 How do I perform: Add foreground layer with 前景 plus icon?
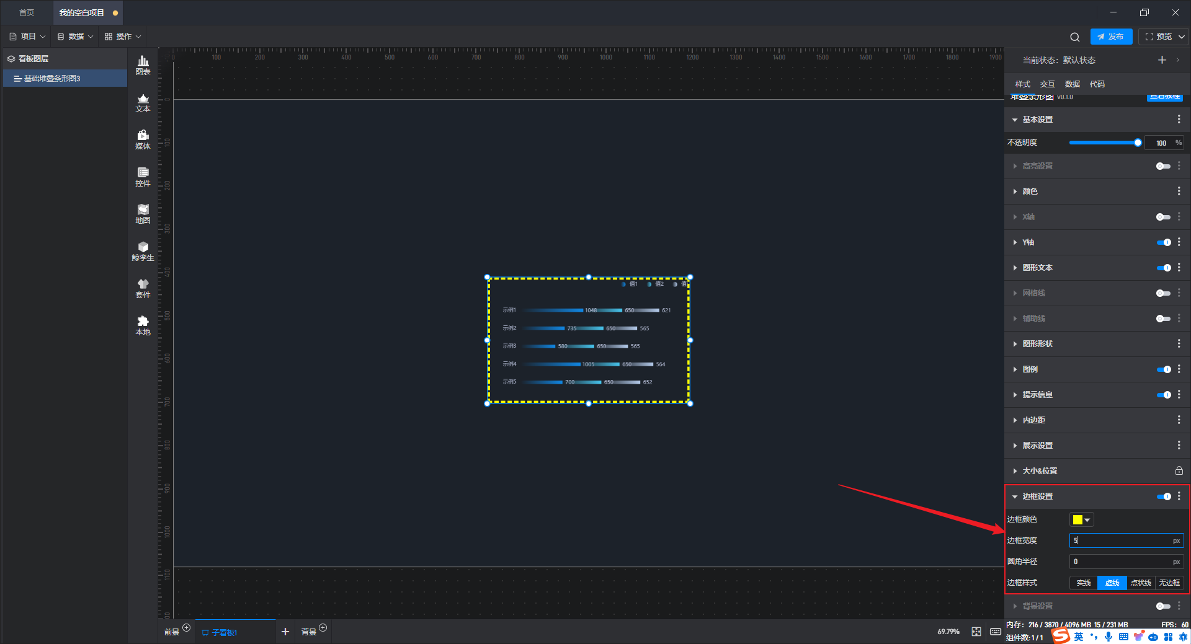point(186,628)
